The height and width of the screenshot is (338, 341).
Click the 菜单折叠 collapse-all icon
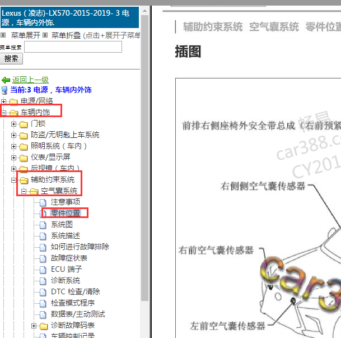45,35
